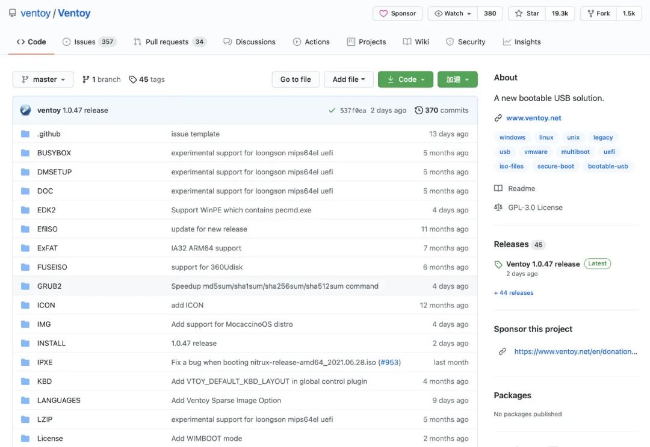The height and width of the screenshot is (447, 650).
Task: Click the branch icon beside 1 branch
Action: point(86,79)
